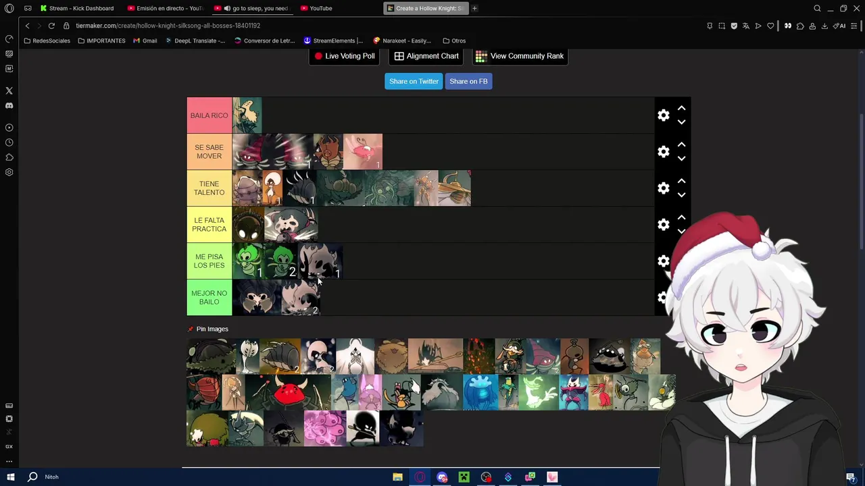Open the Gmail bookmark
This screenshot has height=486, width=865.
click(145, 40)
